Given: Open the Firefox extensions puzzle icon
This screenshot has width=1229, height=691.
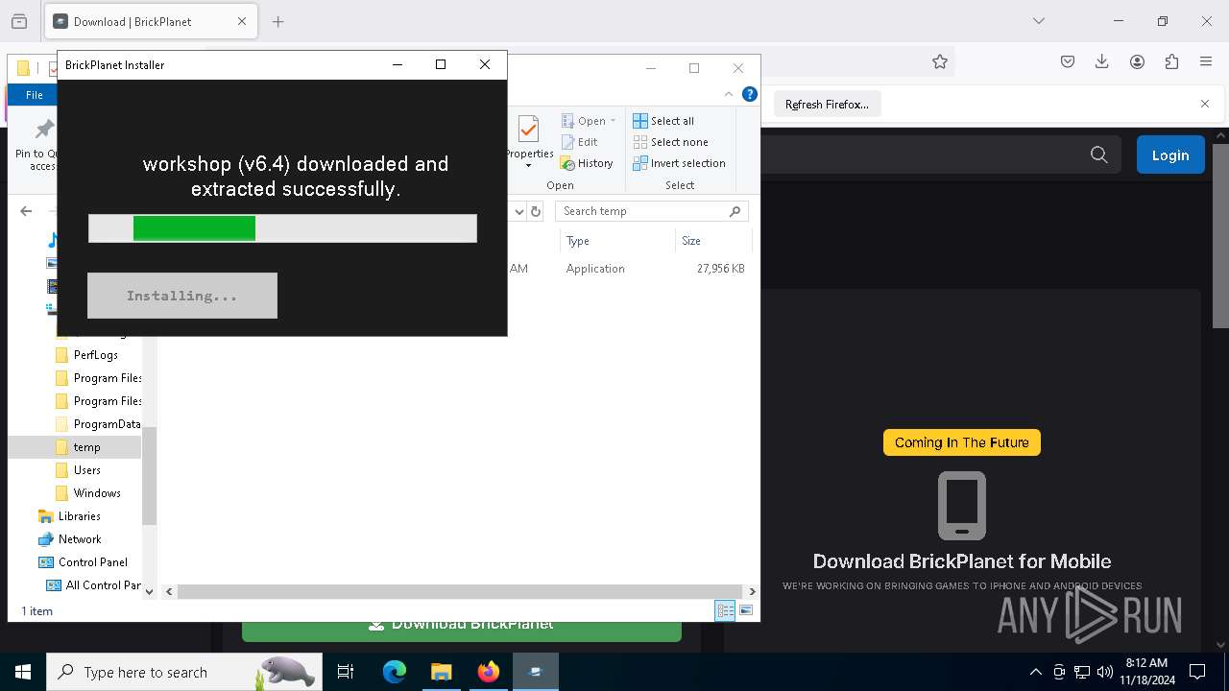Looking at the screenshot, I should coord(1171,61).
